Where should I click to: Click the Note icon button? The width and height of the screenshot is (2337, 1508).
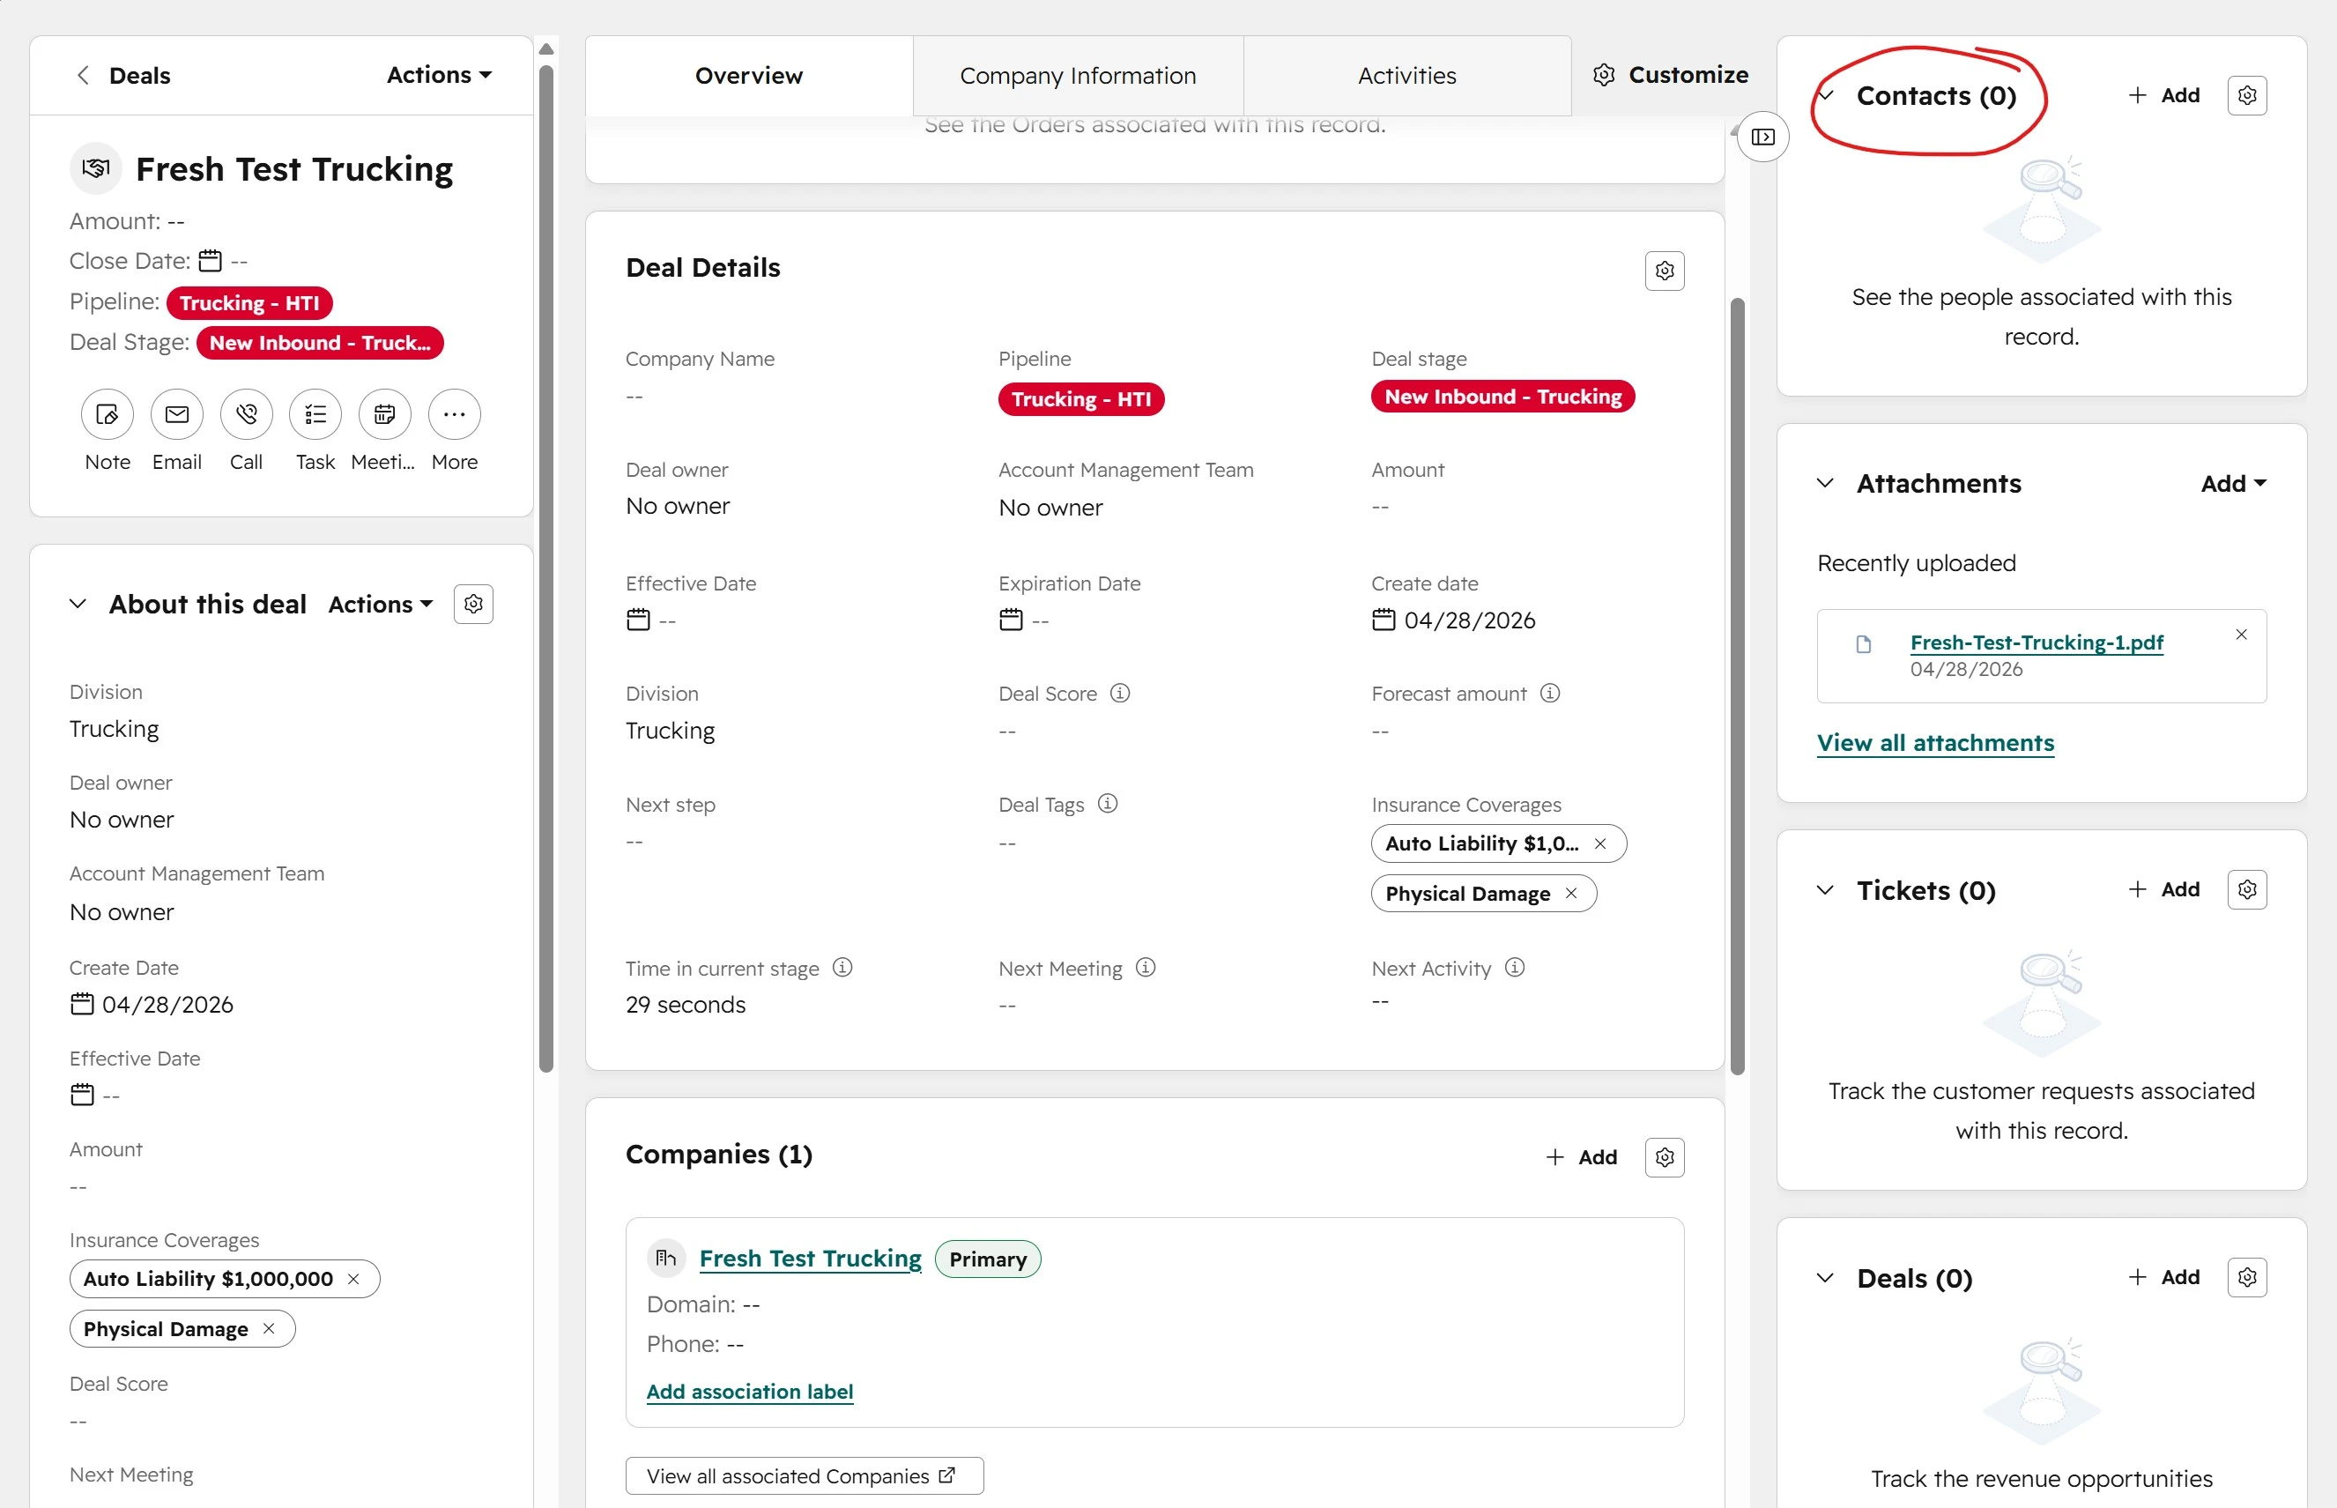(107, 415)
